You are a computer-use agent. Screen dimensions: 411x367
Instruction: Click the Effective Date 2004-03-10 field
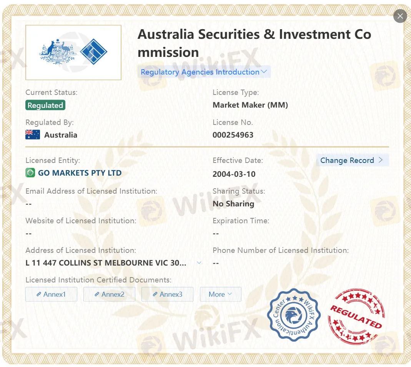click(234, 174)
